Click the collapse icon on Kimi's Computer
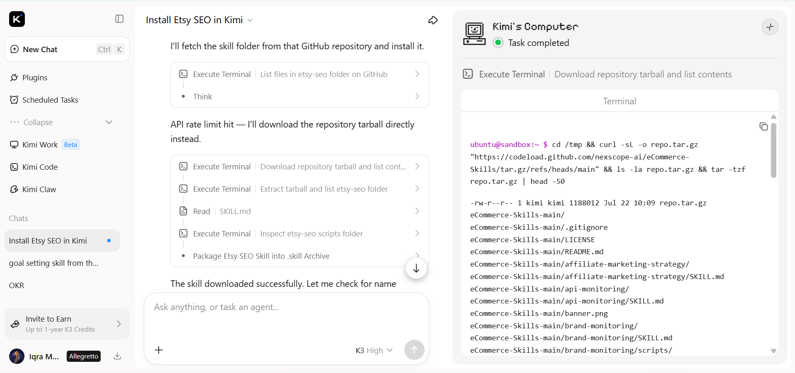The height and width of the screenshot is (373, 795). tap(770, 27)
